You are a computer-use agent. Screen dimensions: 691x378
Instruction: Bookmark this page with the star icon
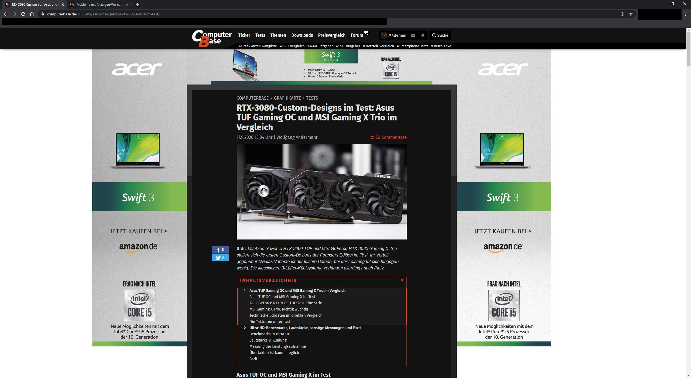pos(631,14)
